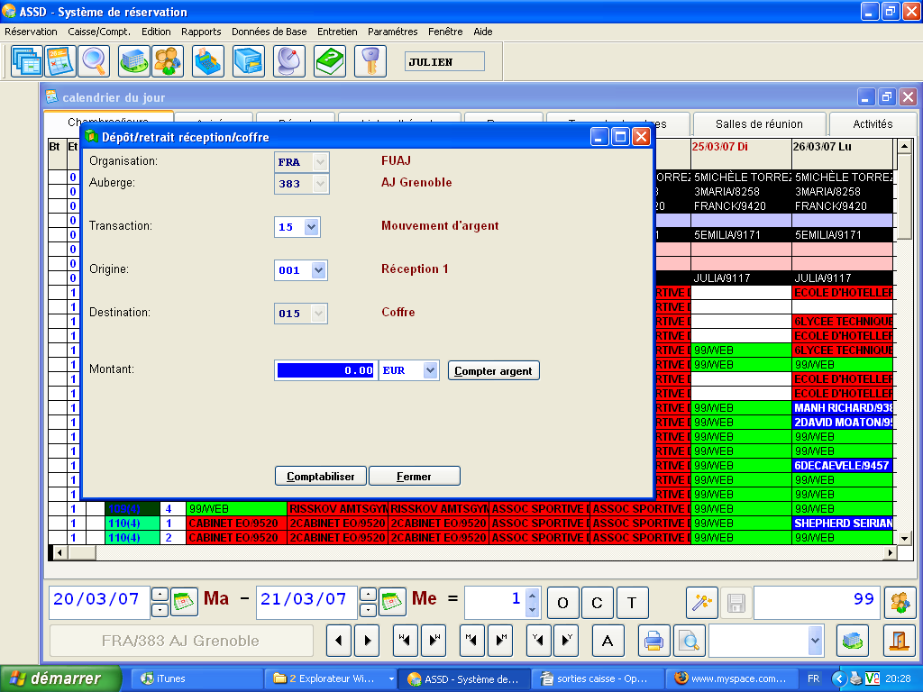This screenshot has width=923, height=692.
Task: Open the green help book icon
Action: tap(330, 61)
